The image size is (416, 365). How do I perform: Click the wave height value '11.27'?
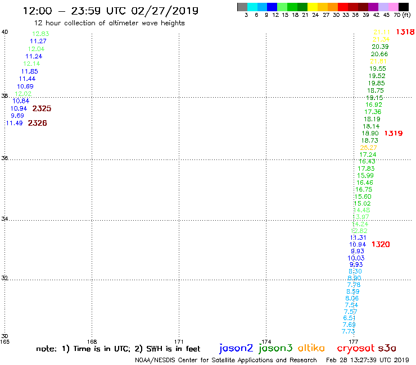pyautogui.click(x=38, y=41)
